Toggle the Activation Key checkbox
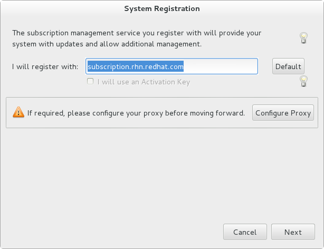 point(90,82)
